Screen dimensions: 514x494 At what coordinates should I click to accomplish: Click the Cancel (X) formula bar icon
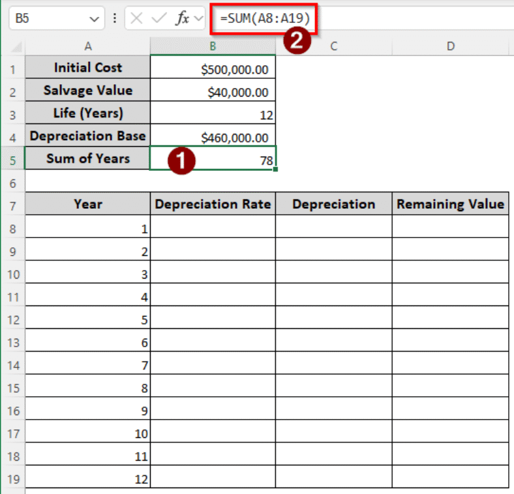point(136,18)
